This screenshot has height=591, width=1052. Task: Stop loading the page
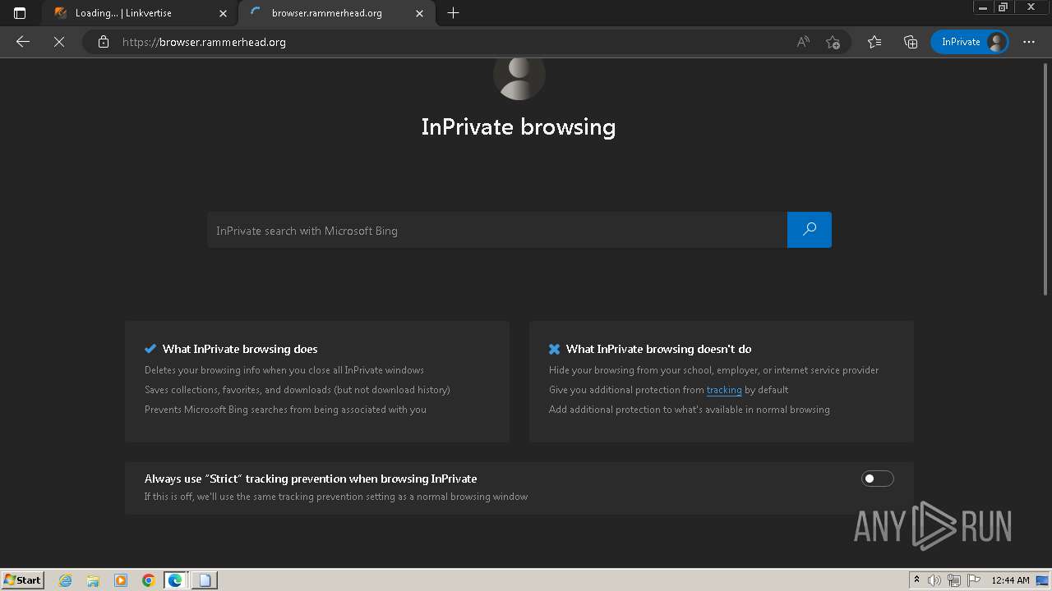click(59, 42)
